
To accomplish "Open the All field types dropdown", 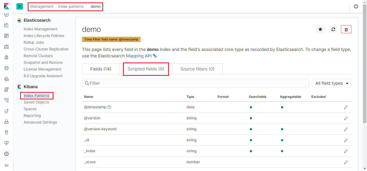I will coord(332,83).
